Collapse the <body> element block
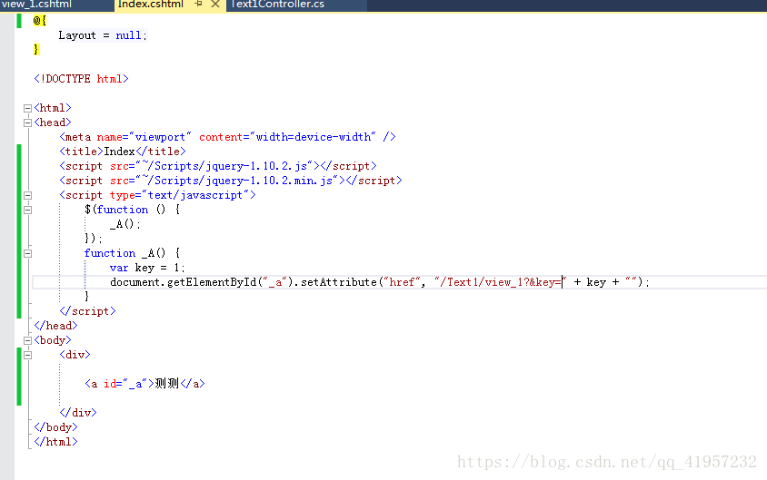767x480 pixels. (28, 340)
